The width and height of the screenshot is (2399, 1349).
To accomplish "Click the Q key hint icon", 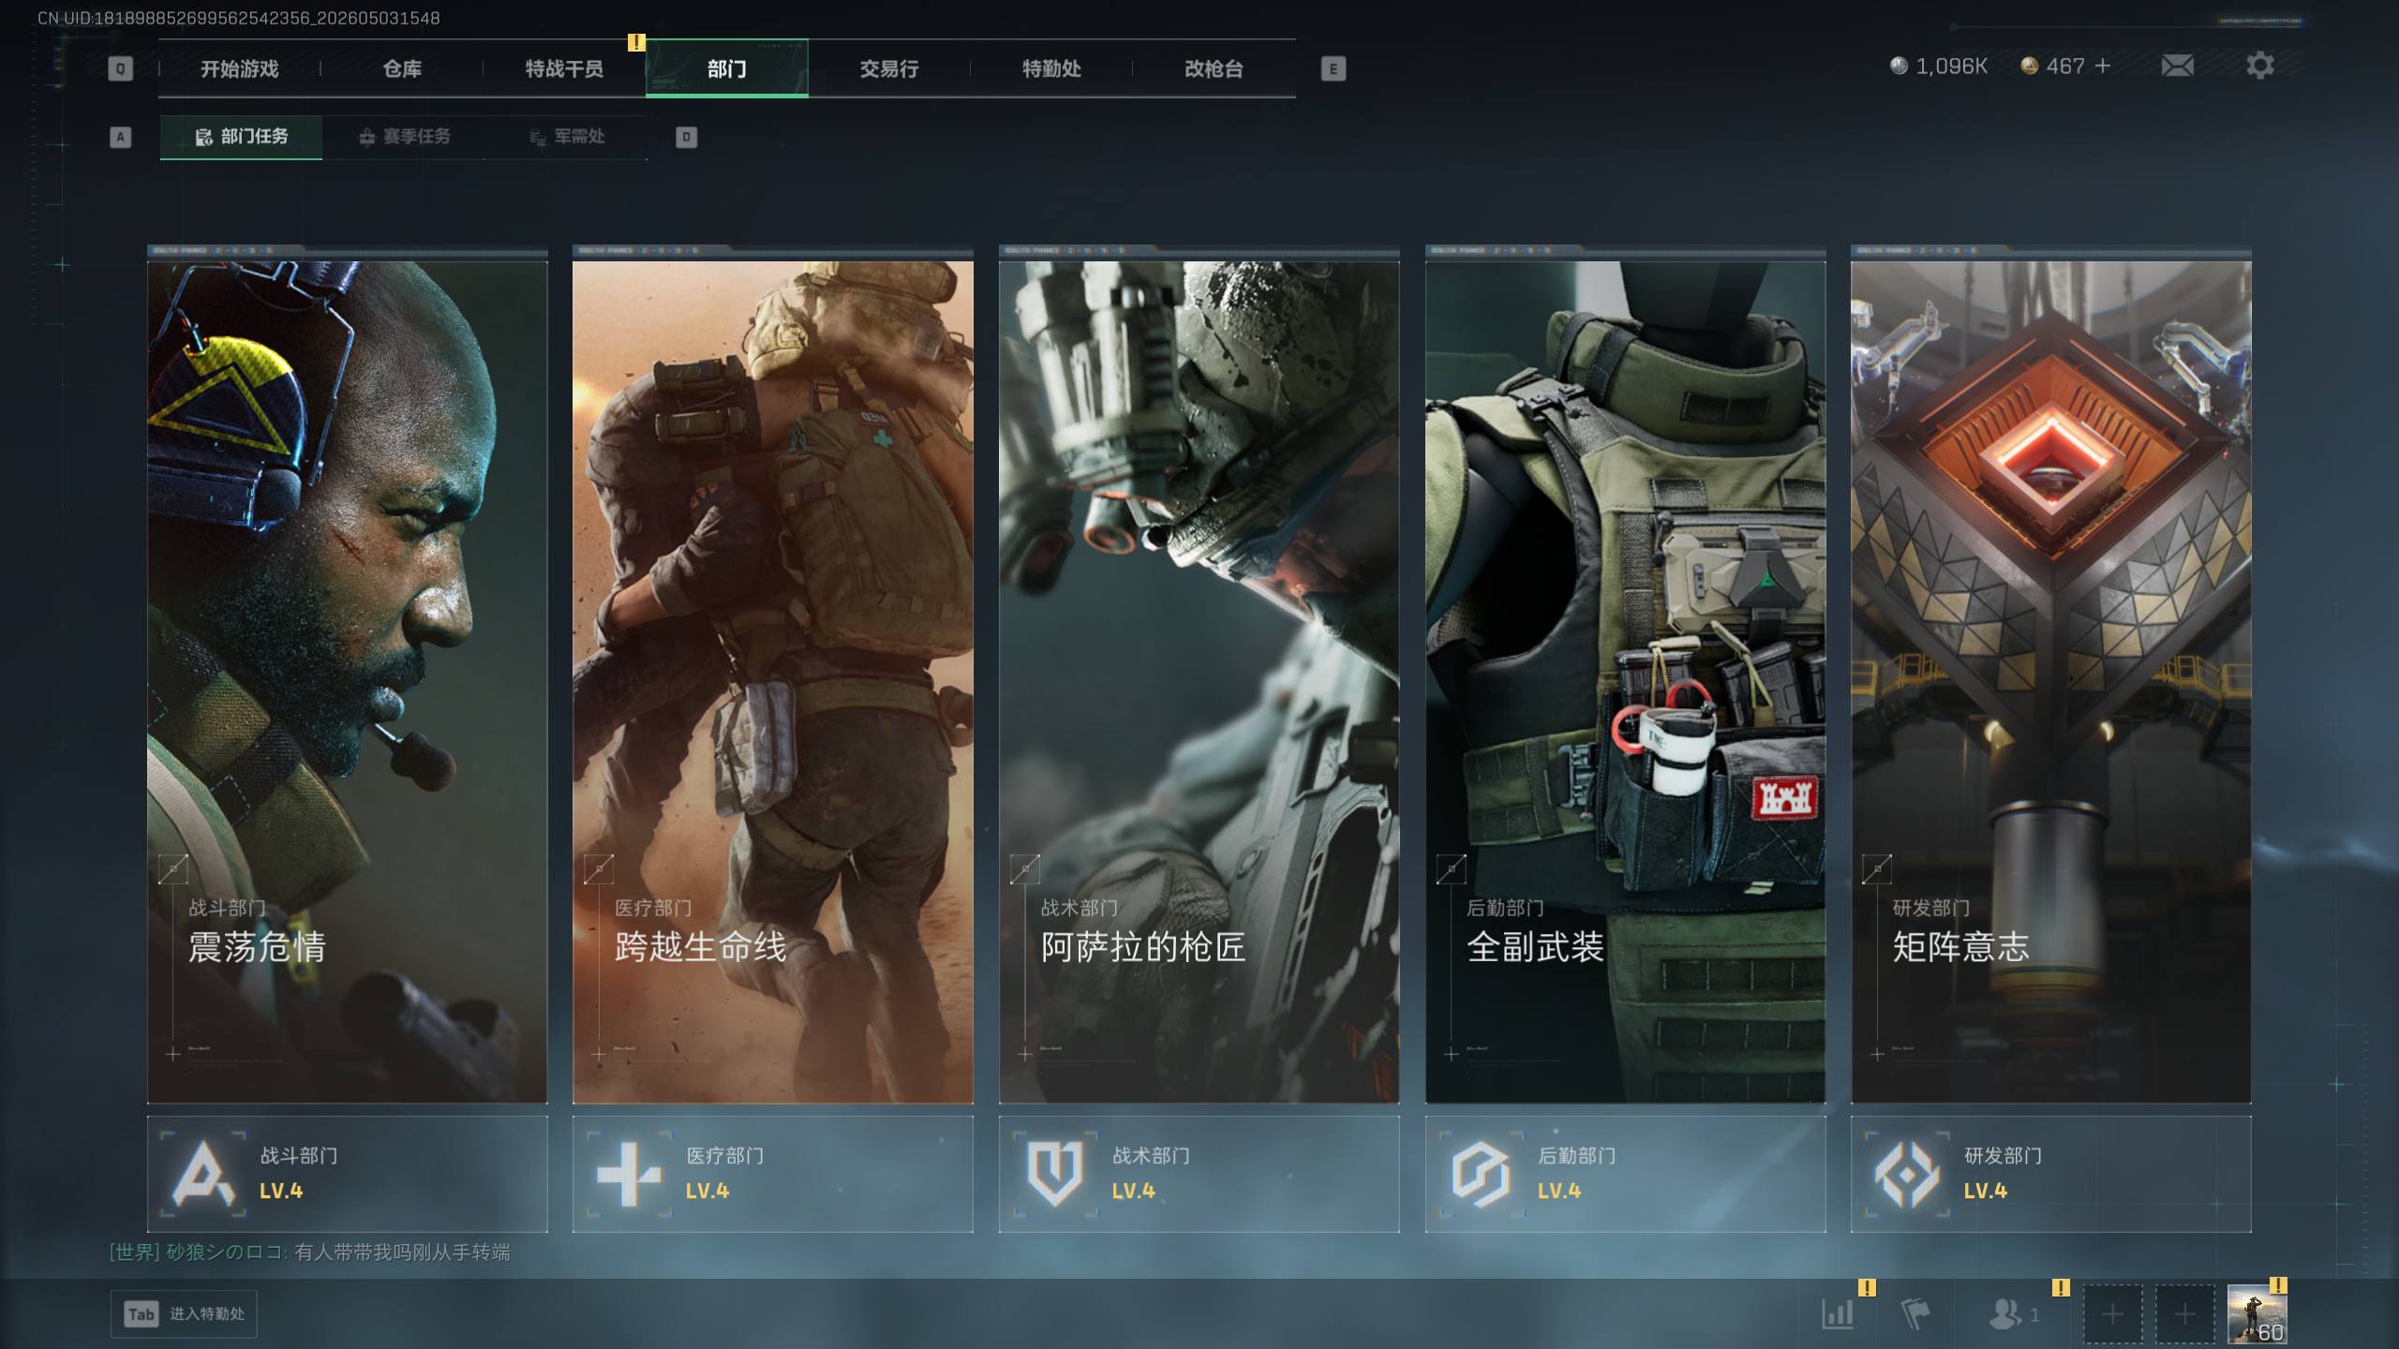I will coord(120,68).
